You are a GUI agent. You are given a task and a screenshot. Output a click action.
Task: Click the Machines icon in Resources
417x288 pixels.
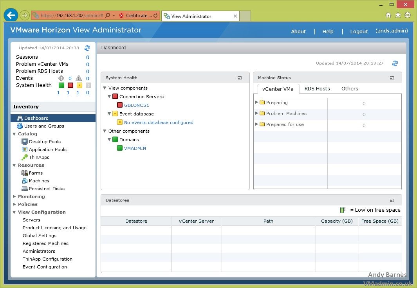click(24, 181)
